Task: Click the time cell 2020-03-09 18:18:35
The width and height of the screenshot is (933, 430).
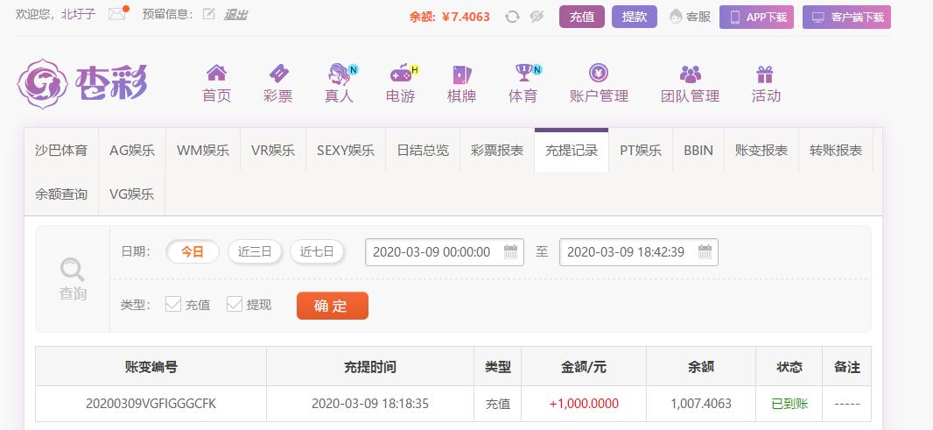Action: pyautogui.click(x=370, y=404)
